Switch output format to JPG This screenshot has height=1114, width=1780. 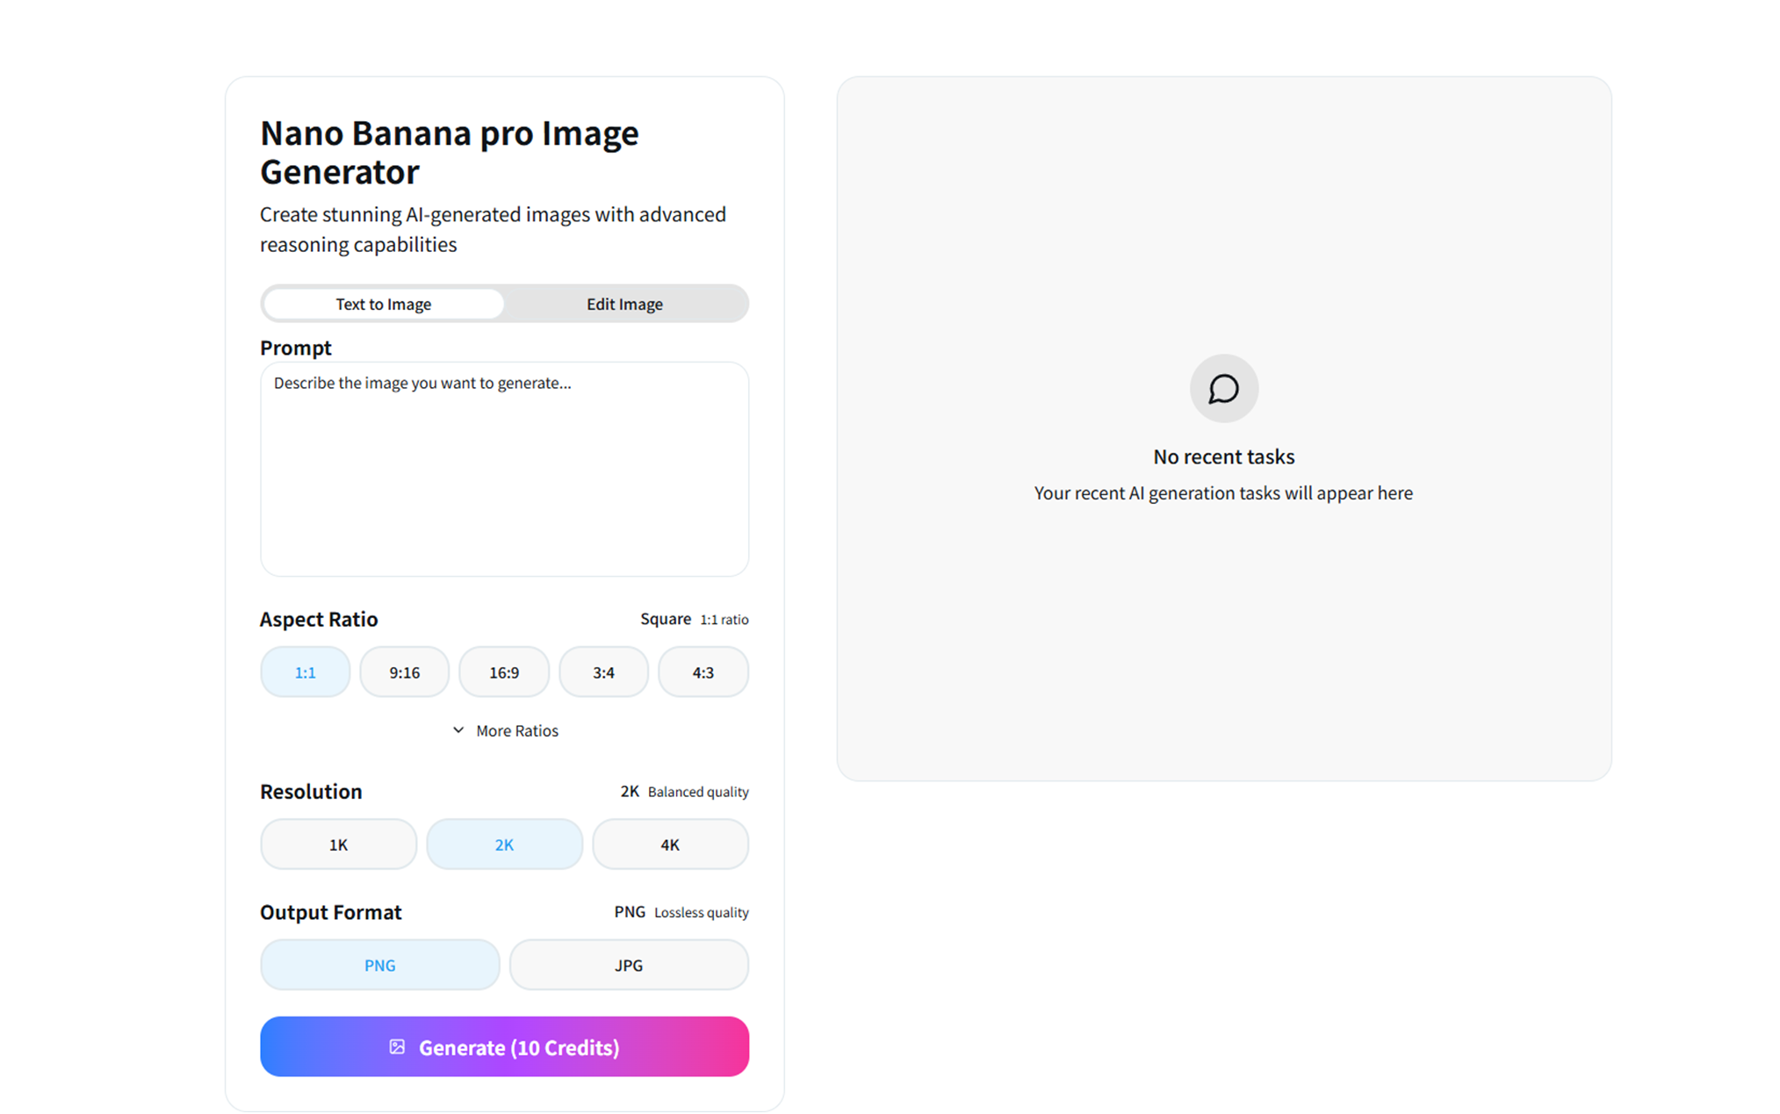(x=629, y=964)
